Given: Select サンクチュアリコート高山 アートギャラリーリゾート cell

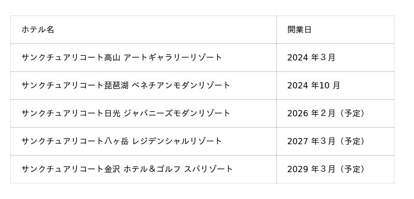Looking at the screenshot, I should tap(143, 57).
